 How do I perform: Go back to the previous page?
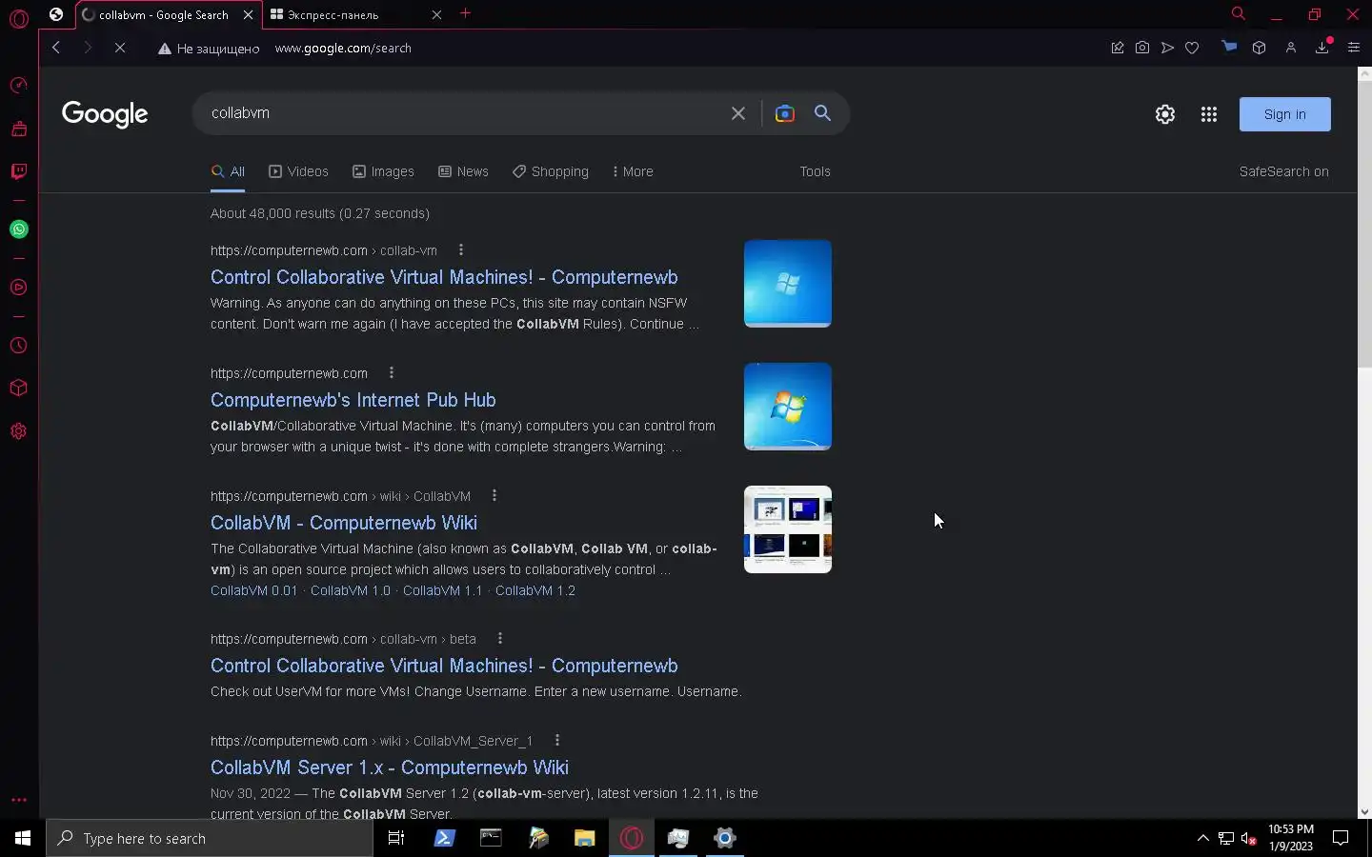[x=56, y=48]
